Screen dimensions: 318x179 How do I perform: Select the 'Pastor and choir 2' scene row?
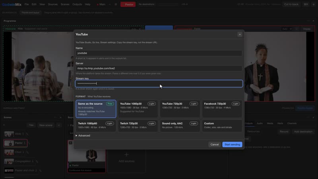coord(21,171)
